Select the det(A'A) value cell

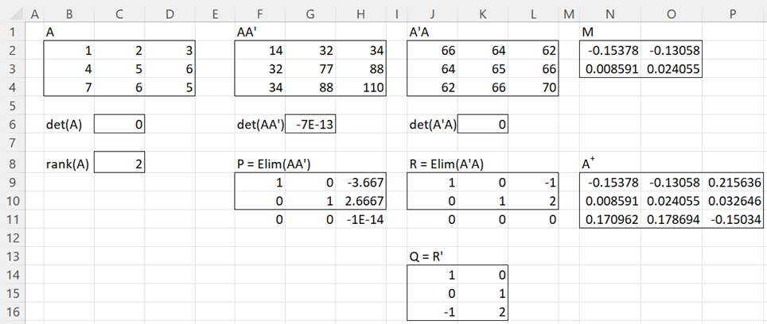click(x=482, y=125)
